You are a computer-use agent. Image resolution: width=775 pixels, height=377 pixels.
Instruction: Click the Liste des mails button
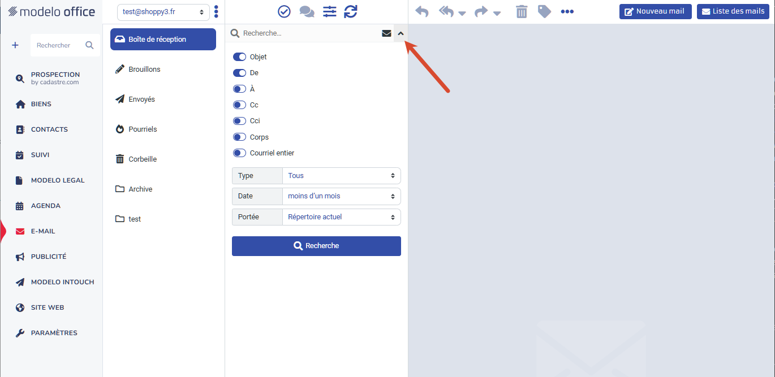pos(733,11)
